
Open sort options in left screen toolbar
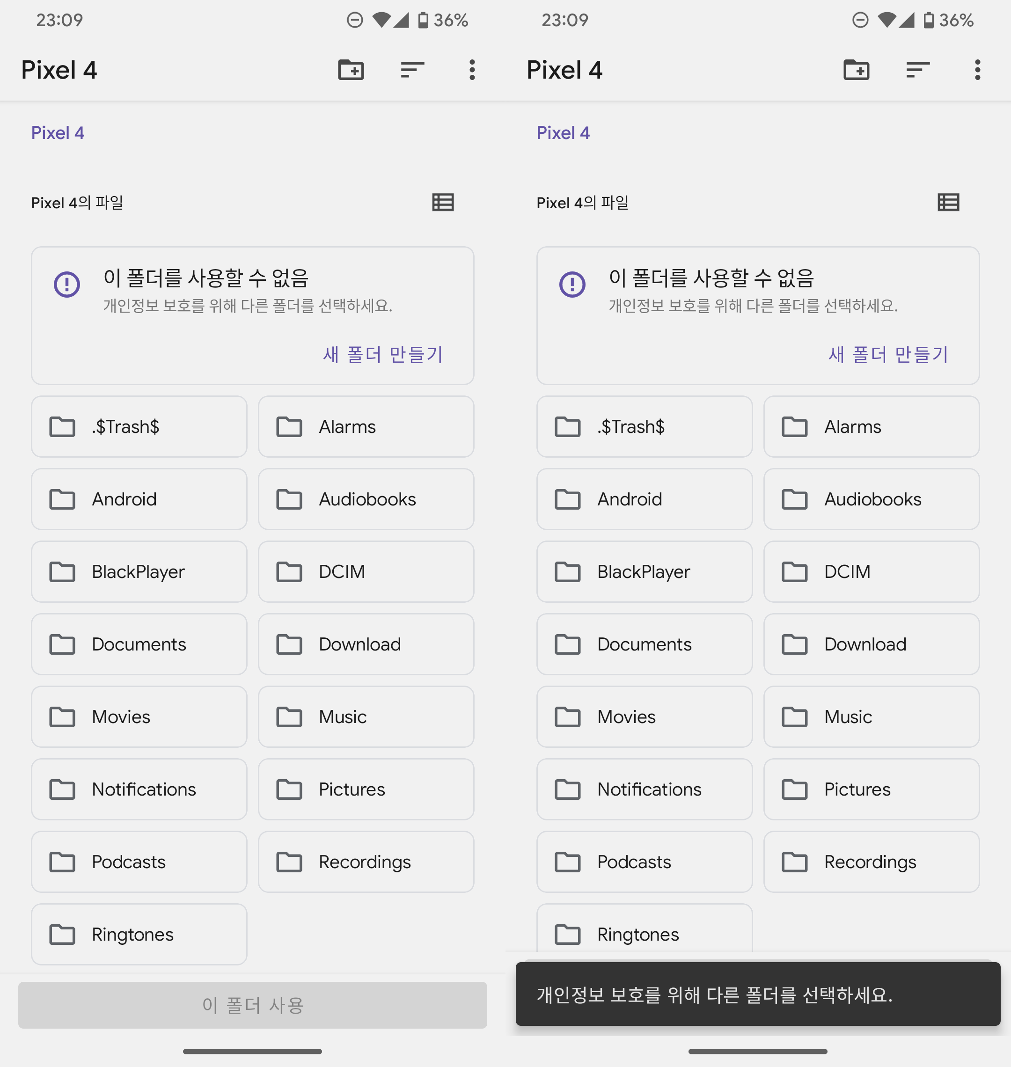pos(412,70)
